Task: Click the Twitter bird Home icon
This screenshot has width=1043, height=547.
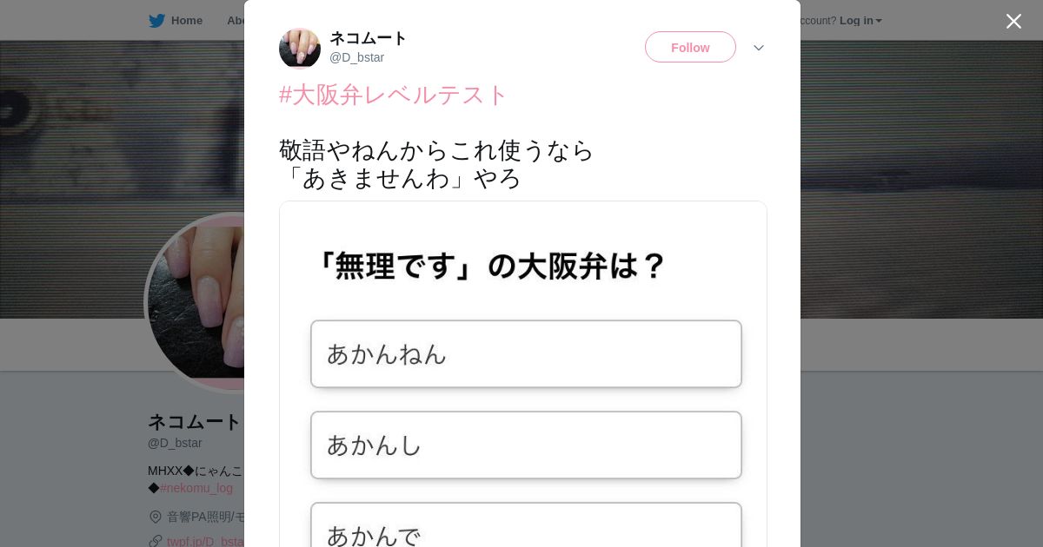Action: pos(156,21)
